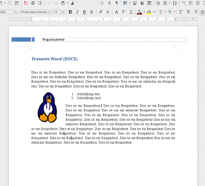This screenshot has width=205, height=186.
Task: Expand the Redo history arrow
Action: coord(96,3)
